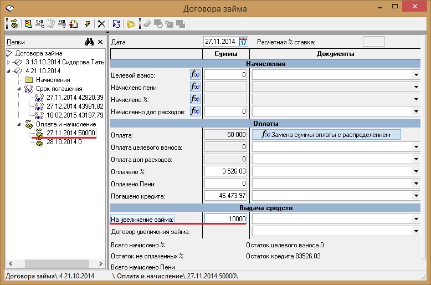Image resolution: width=431 pixels, height=285 pixels.
Task: Collapse the Оплата и начисление tree branch
Action: point(18,125)
